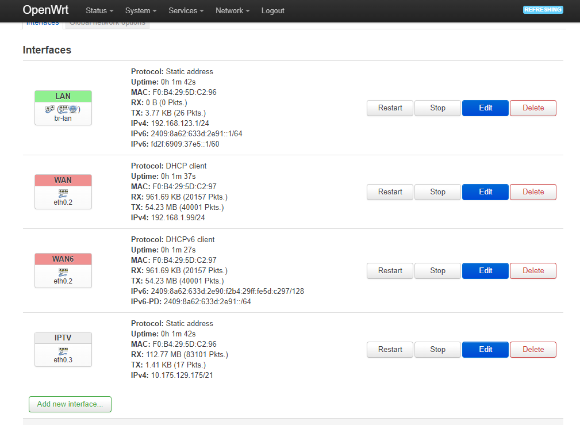This screenshot has height=425, width=580.
Task: Click Logout in the top navigation
Action: [x=272, y=11]
